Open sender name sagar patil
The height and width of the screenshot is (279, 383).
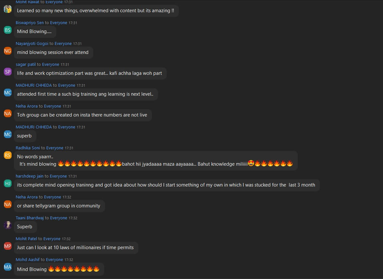pyautogui.click(x=26, y=65)
